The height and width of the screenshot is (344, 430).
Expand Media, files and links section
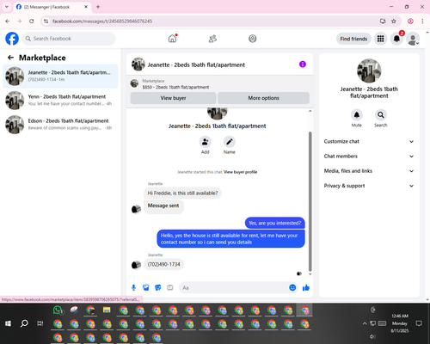coord(369,171)
